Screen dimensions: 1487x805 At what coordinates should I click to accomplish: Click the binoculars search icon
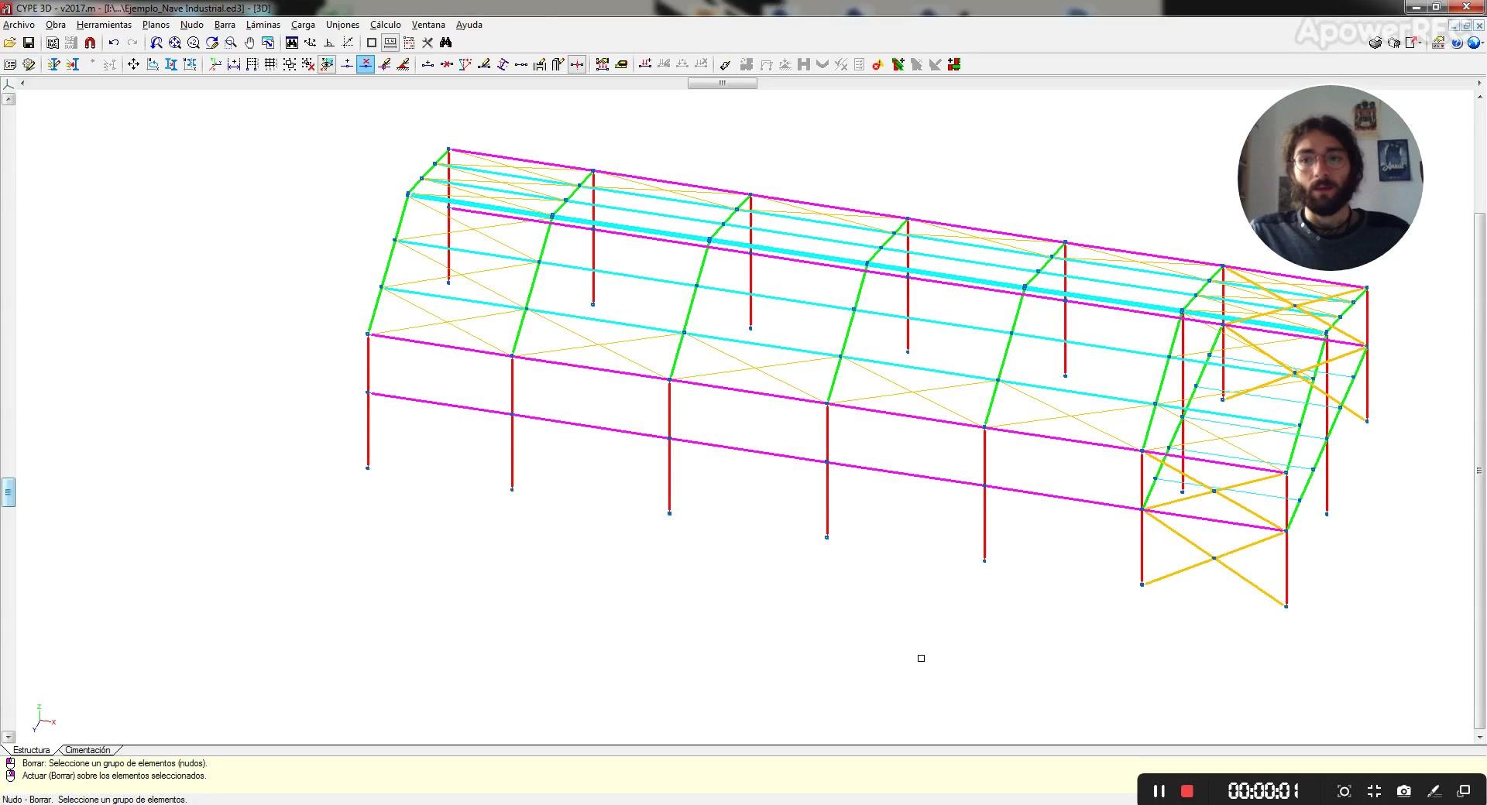(x=445, y=43)
